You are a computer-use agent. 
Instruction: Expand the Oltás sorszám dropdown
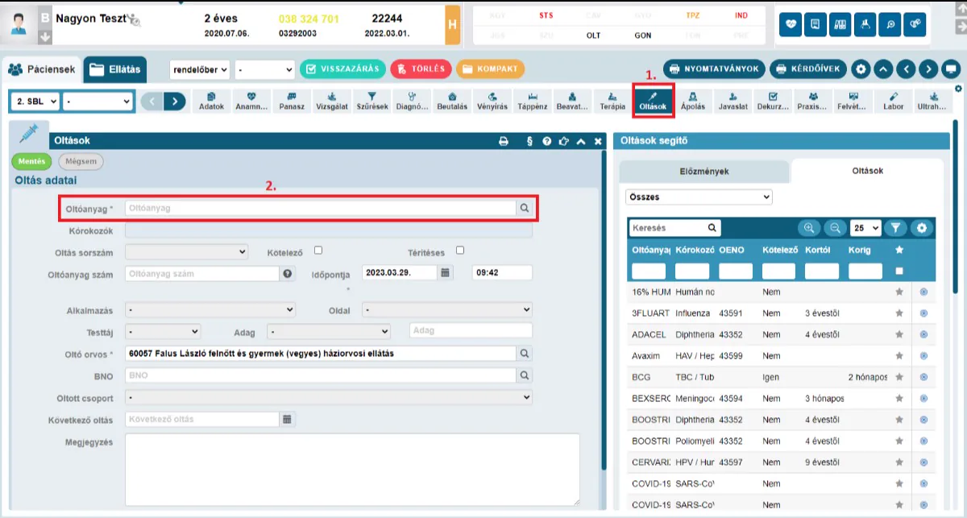pos(187,252)
